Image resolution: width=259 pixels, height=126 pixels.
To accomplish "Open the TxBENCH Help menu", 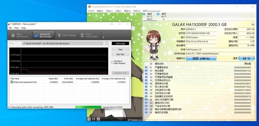I will click(23, 28).
